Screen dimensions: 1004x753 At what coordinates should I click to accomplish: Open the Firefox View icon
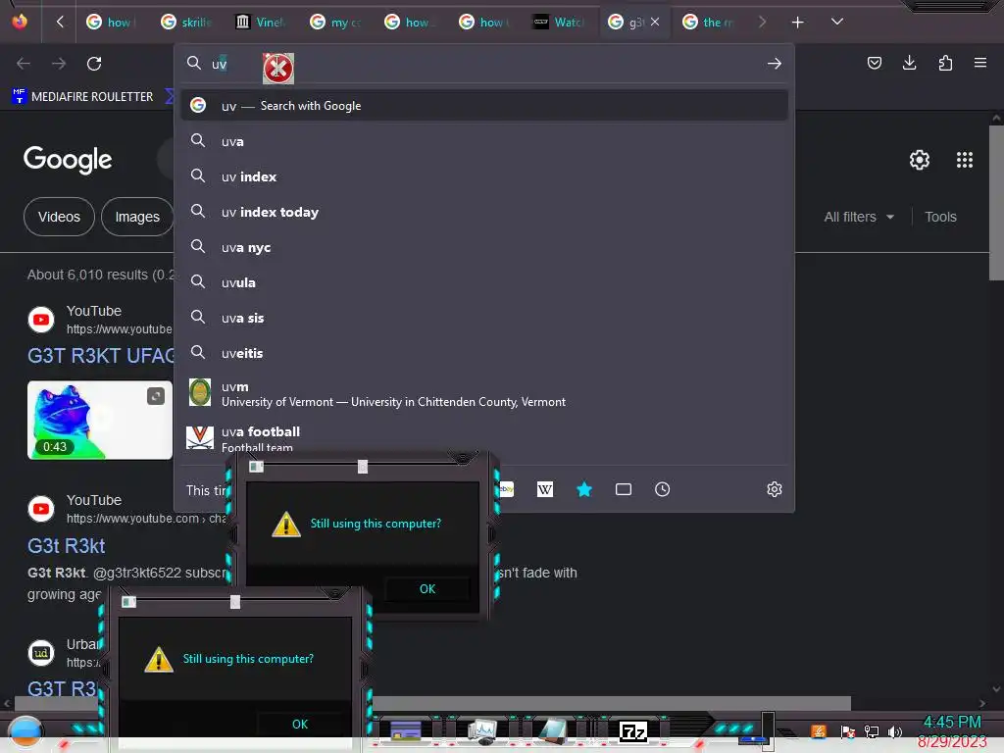tap(20, 22)
